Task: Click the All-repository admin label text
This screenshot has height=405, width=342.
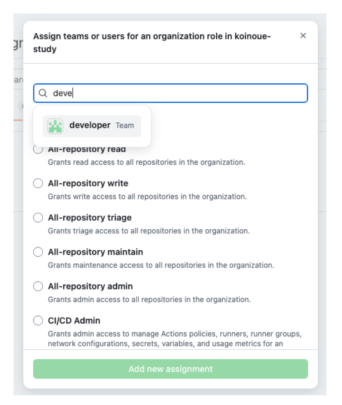Action: [x=90, y=287]
